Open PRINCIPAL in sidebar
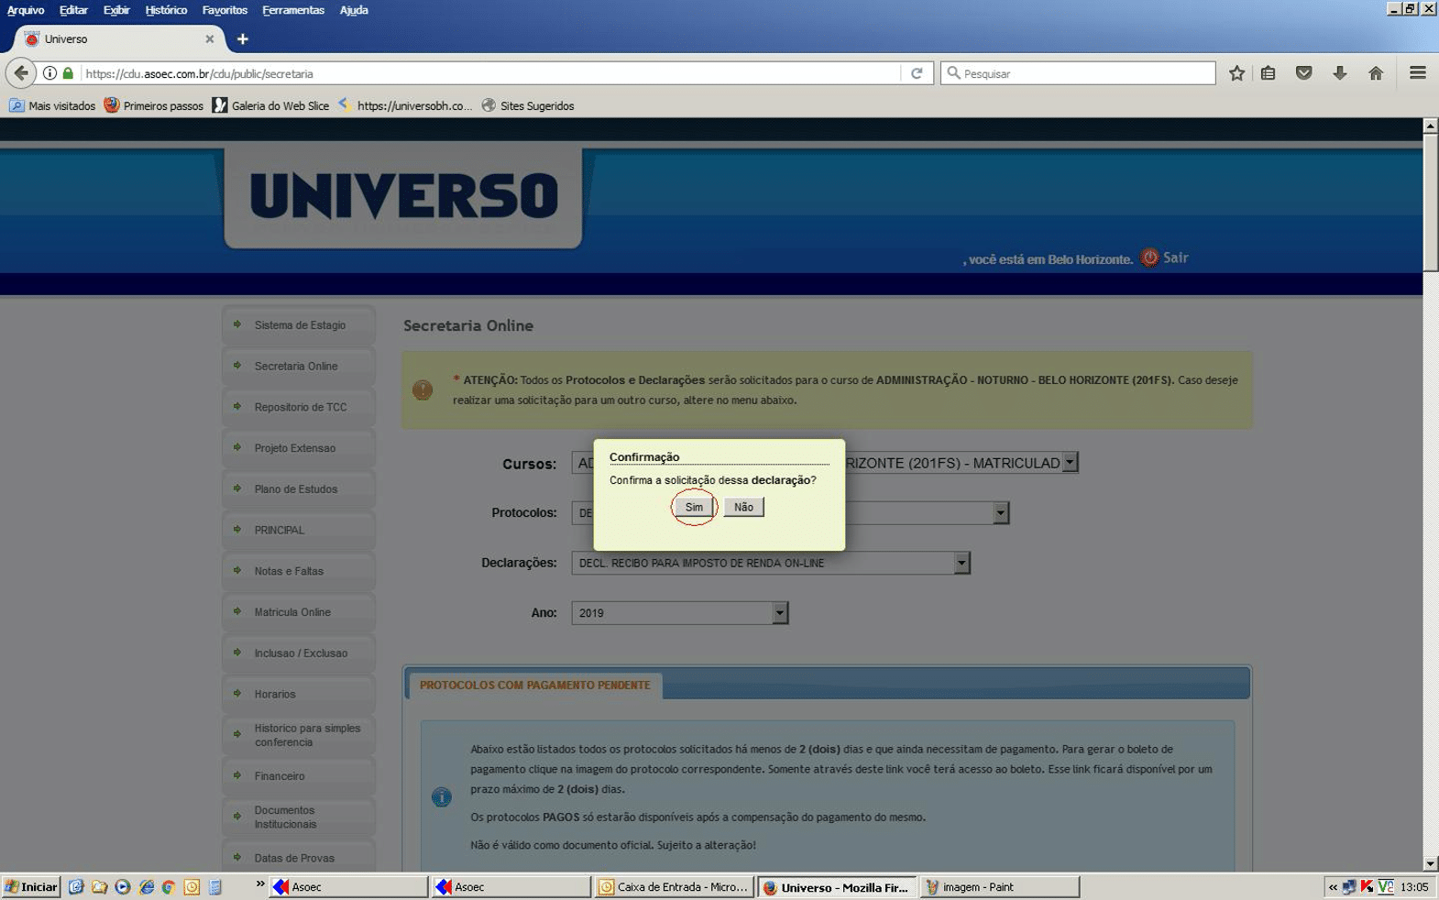 pos(299,530)
